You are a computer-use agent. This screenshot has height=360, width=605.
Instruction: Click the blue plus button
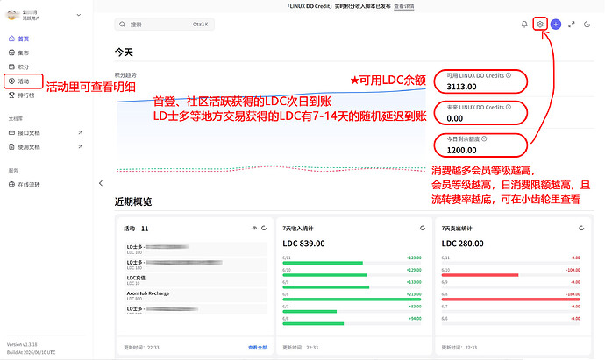[x=556, y=25]
